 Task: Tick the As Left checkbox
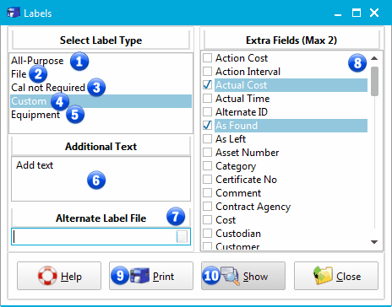click(208, 139)
